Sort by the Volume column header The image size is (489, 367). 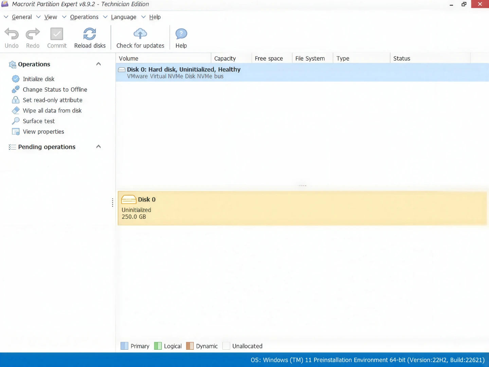coord(163,58)
